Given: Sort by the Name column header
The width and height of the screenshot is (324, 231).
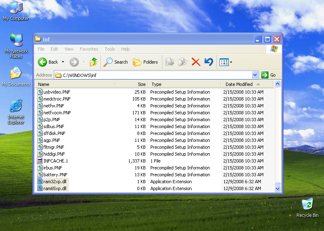Looking at the screenshot, I should pos(75,84).
